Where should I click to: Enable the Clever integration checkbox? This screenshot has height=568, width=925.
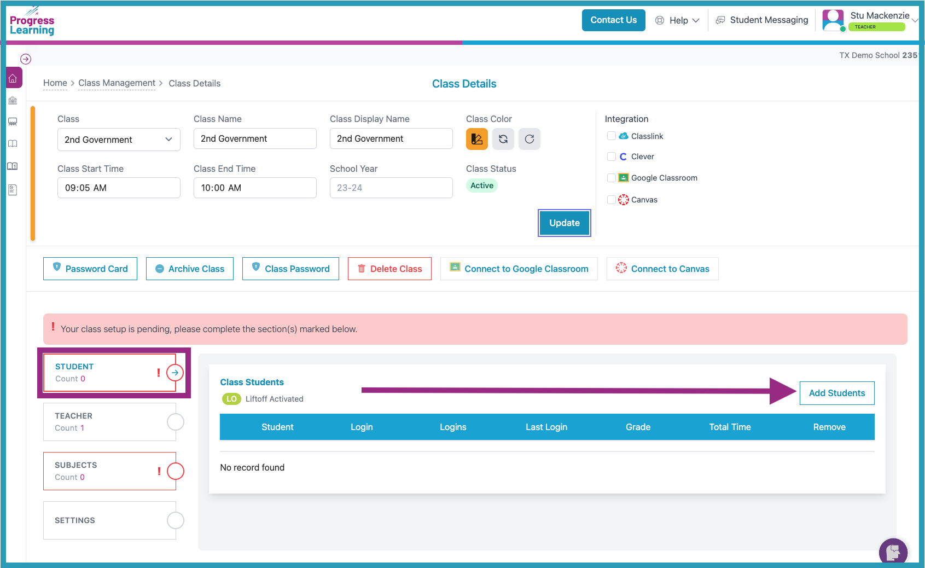pyautogui.click(x=612, y=157)
